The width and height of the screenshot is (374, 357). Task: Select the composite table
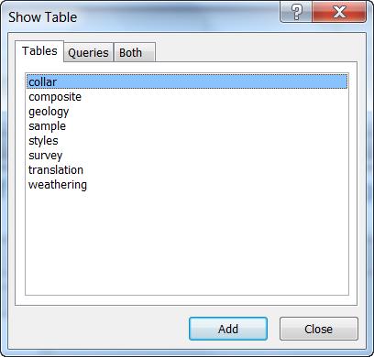coord(55,97)
